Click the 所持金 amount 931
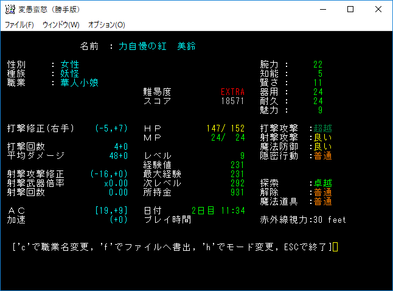 [x=237, y=192]
